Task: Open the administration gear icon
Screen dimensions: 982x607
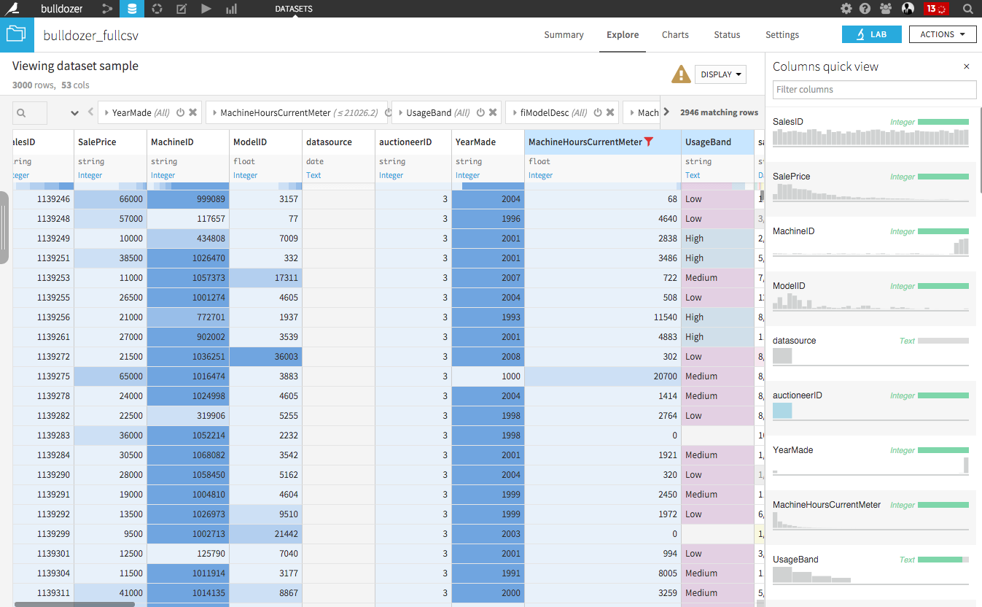Action: pos(846,9)
